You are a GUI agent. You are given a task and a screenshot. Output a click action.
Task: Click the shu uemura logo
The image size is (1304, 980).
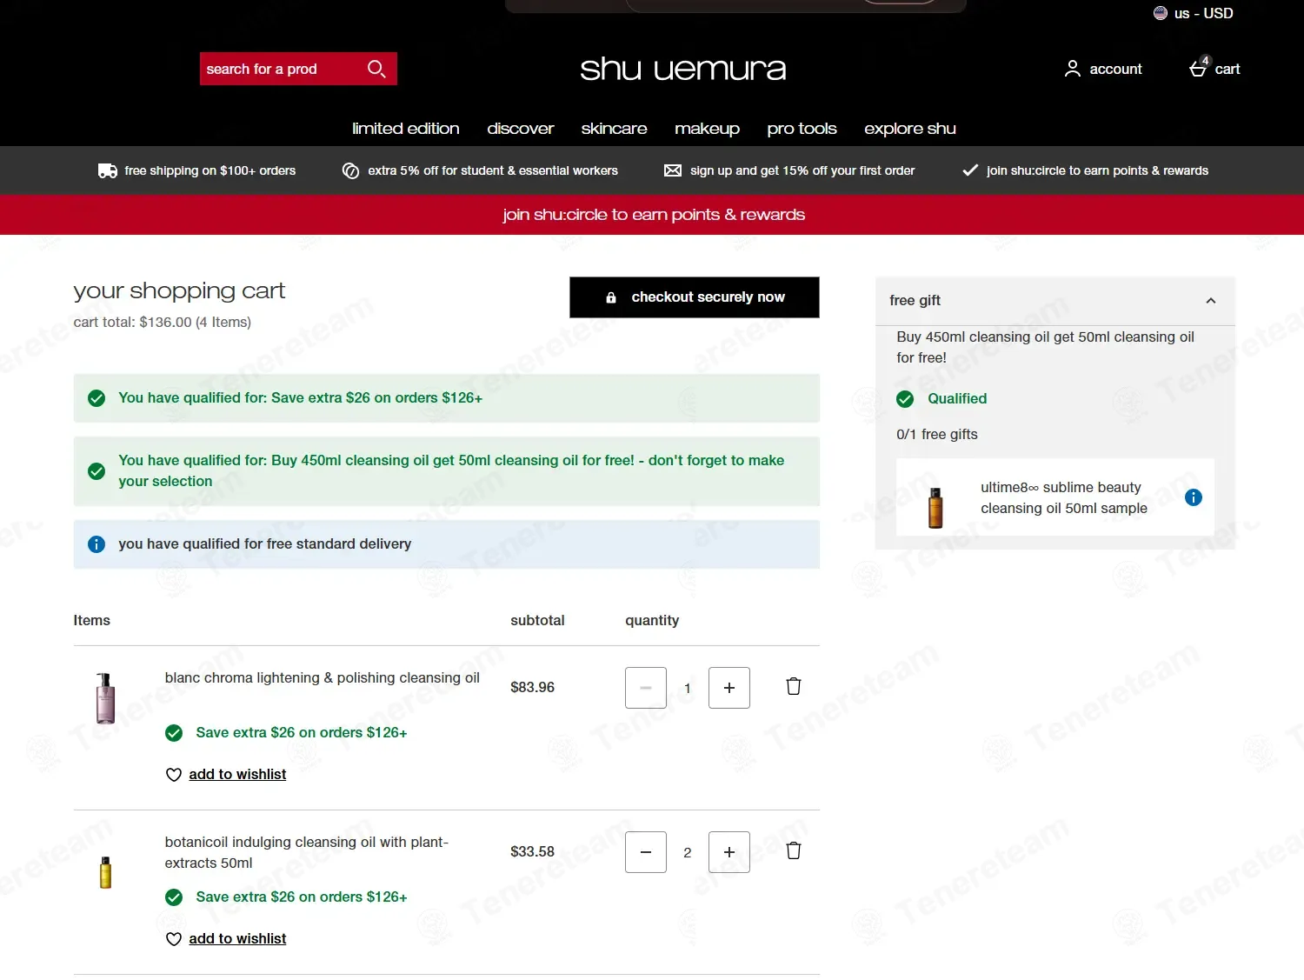point(683,69)
